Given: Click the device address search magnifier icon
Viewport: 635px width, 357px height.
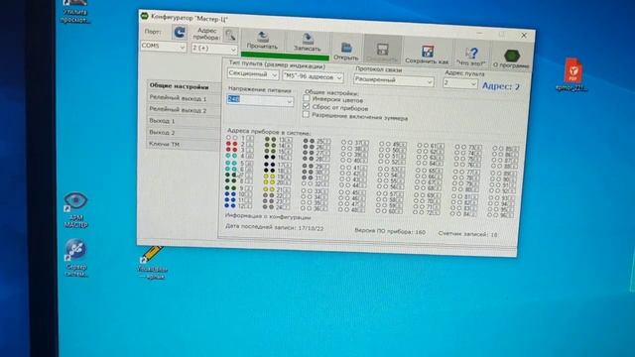Looking at the screenshot, I should [230, 36].
